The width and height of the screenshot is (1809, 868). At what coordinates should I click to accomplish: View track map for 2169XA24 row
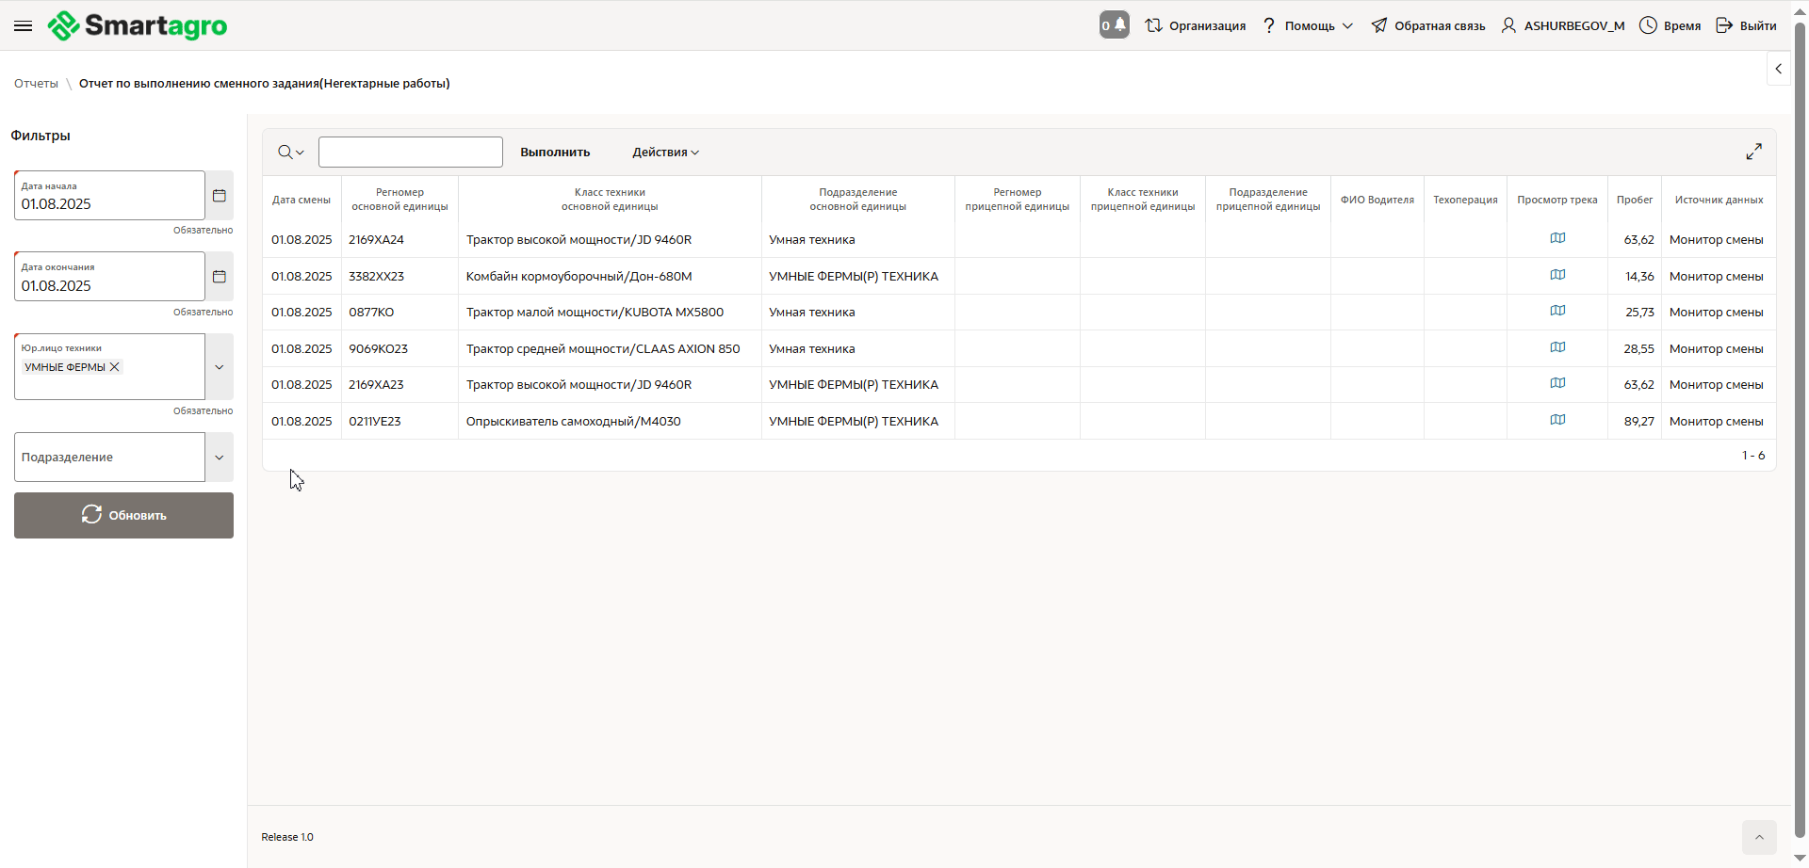pyautogui.click(x=1557, y=239)
